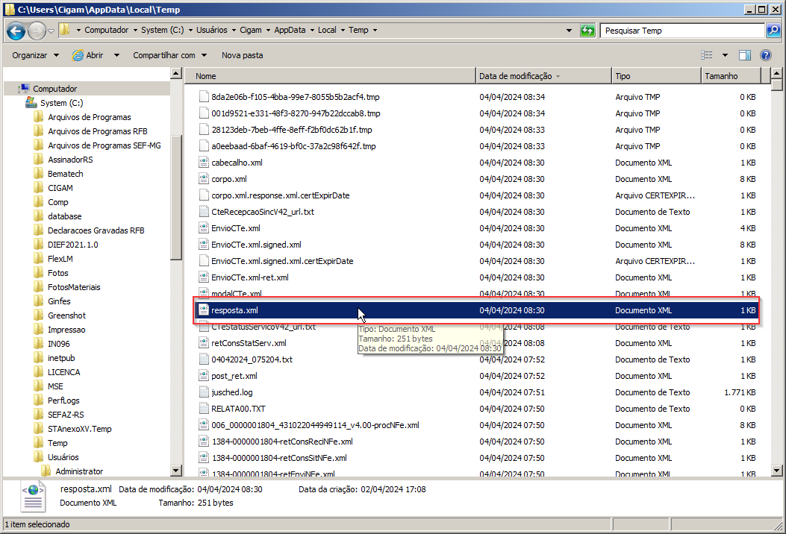This screenshot has width=786, height=534.
Task: Click the SEFAZ-RS folder icon in tree
Action: pos(39,414)
